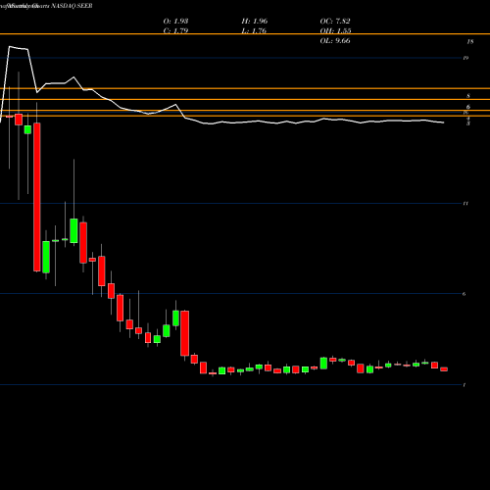The height and width of the screenshot is (490, 490).
Task: Click the '11' price axis label
Action: (x=465, y=204)
